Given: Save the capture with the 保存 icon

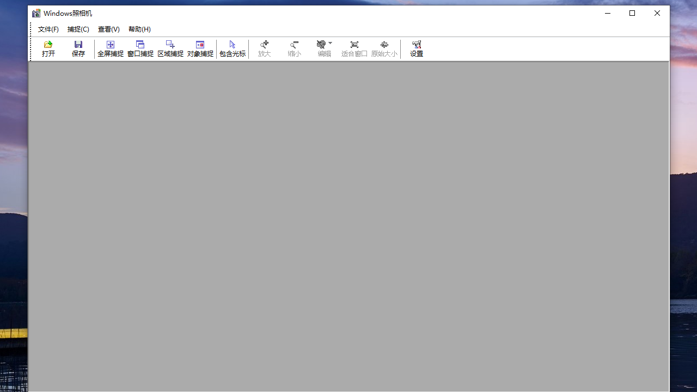Looking at the screenshot, I should pos(78,48).
